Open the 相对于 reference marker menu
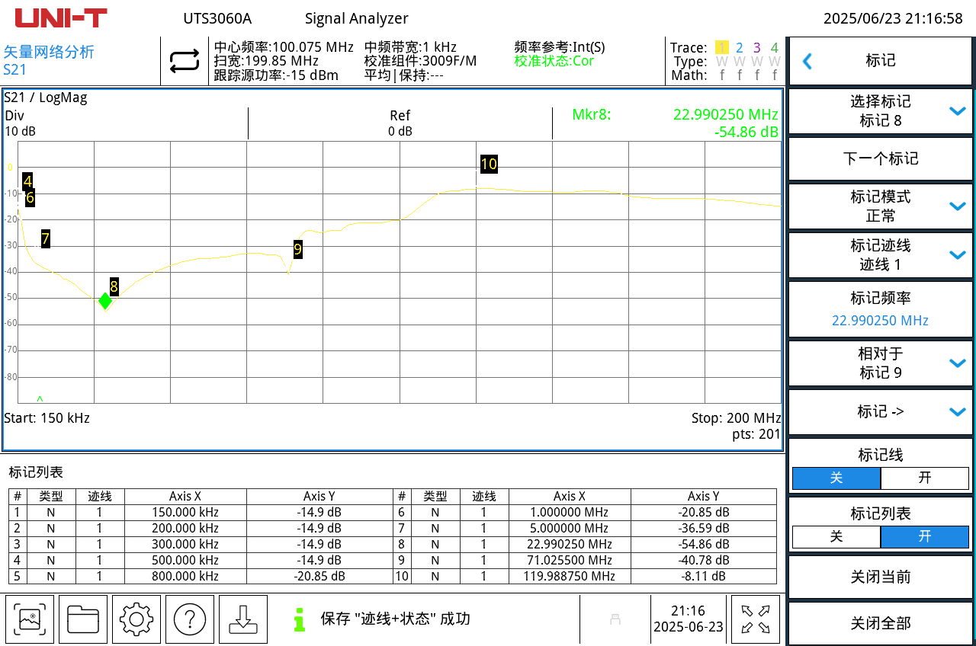The width and height of the screenshot is (976, 646). coord(880,363)
